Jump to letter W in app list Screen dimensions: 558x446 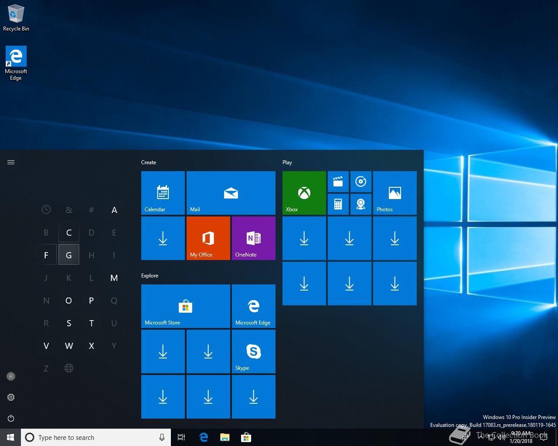(69, 346)
